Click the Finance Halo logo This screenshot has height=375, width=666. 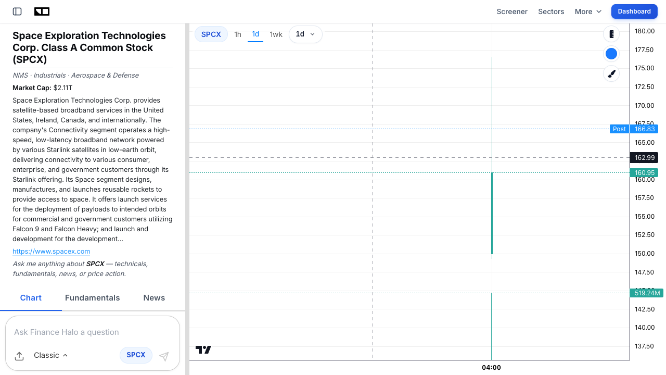click(x=42, y=11)
